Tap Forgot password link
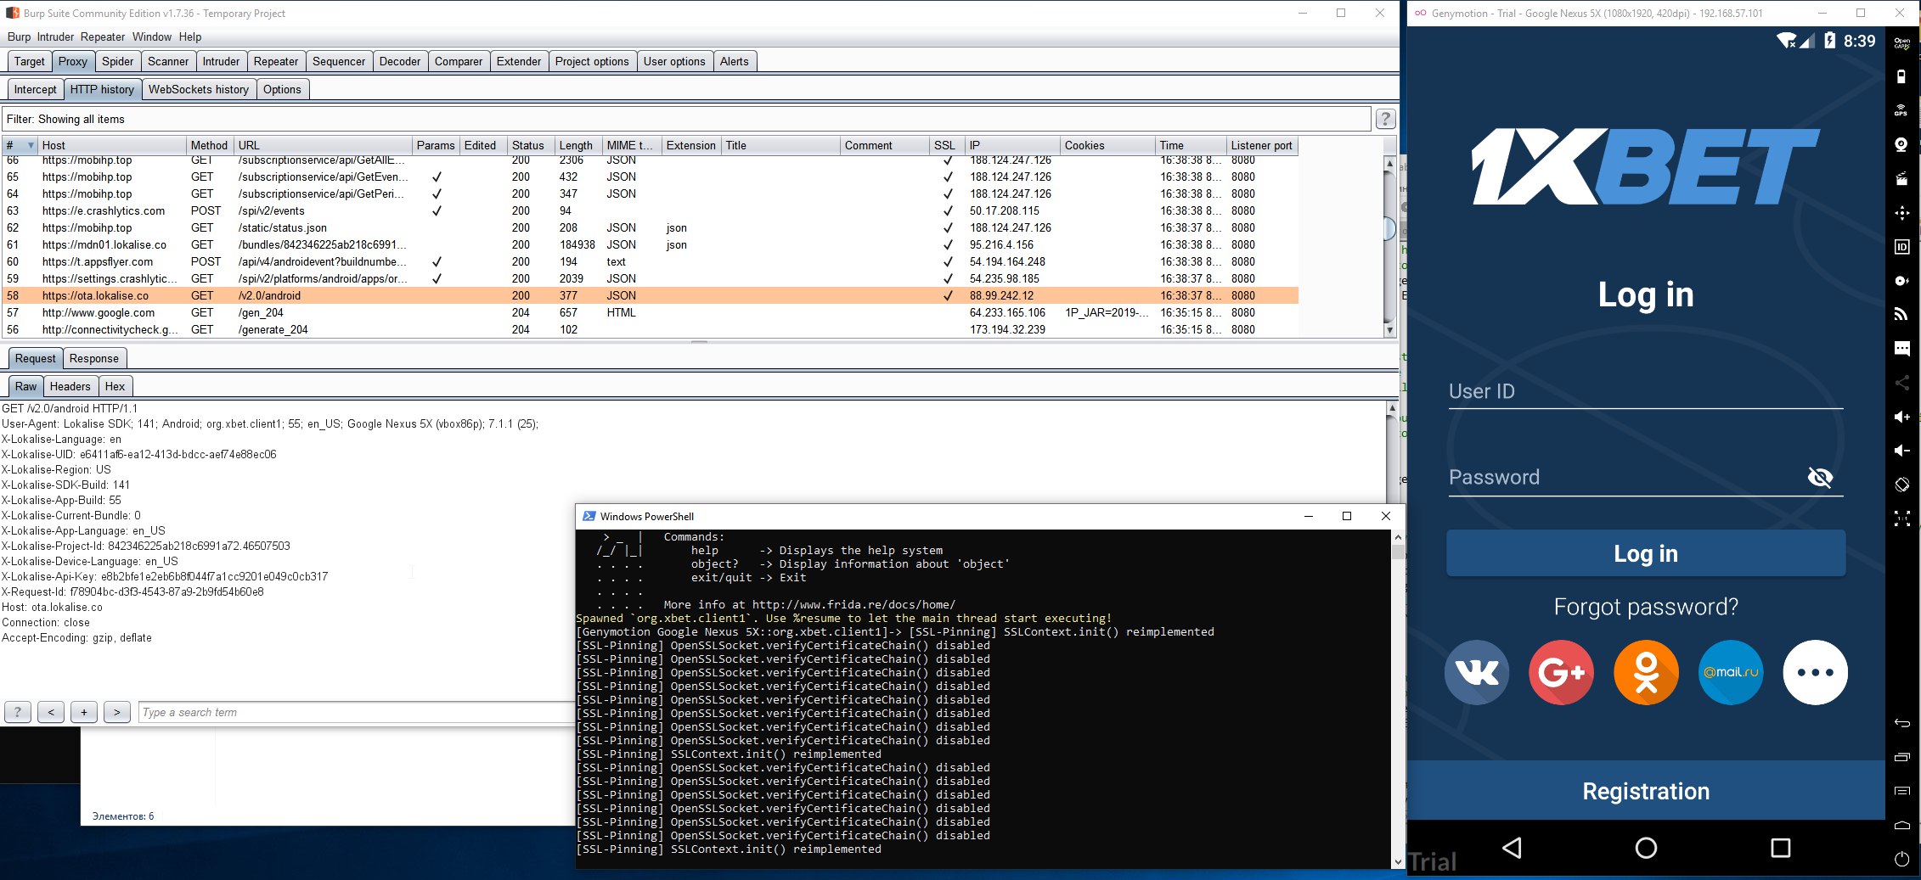1921x880 pixels. point(1646,607)
